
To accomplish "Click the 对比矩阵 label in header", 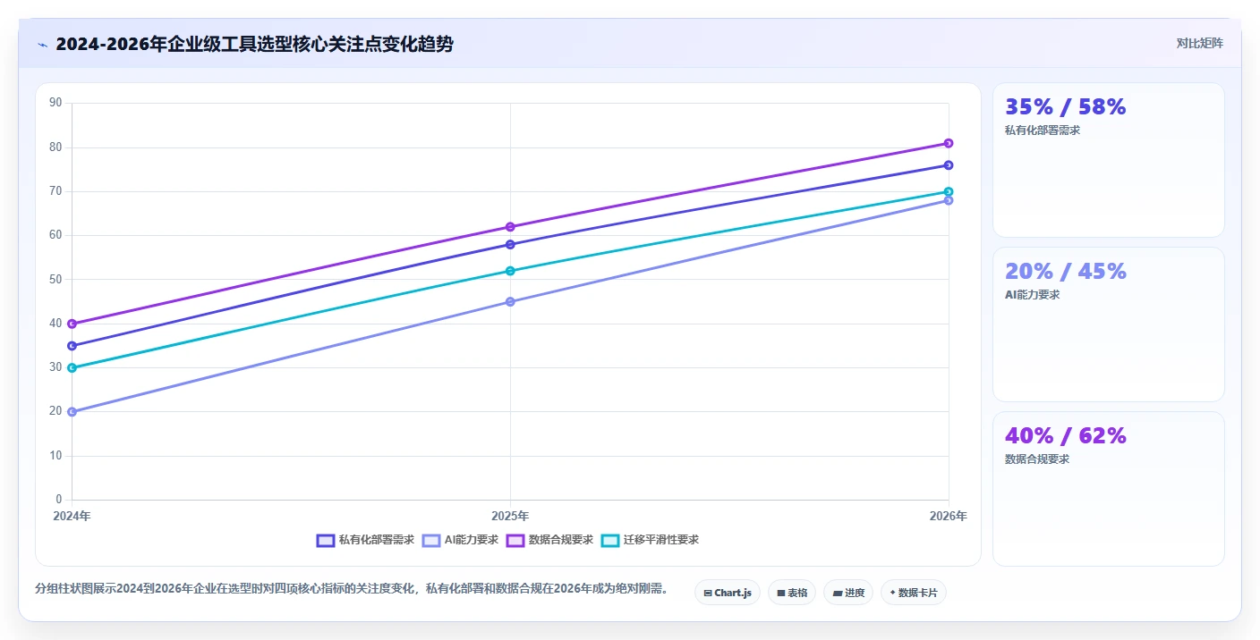I will point(1199,43).
